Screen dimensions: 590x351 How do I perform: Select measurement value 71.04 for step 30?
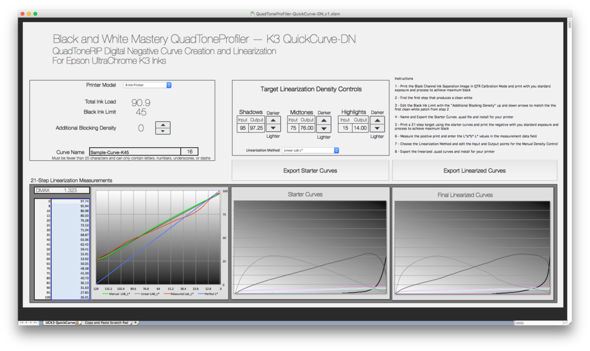click(70, 230)
